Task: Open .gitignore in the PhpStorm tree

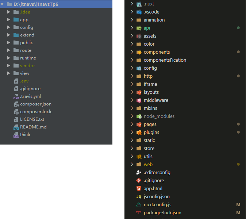Action: pos(30,89)
